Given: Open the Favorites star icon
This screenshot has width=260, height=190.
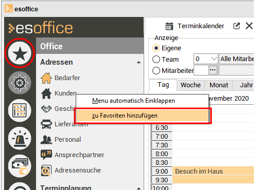Looking at the screenshot, I should [20, 53].
